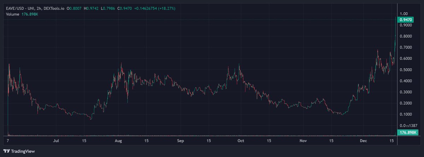Click the 0.1000 price axis label

tap(406, 114)
